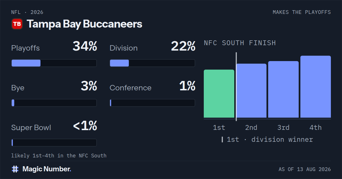Click the 34% Playoffs percentage value
Screen dimensions: 342x179
[x=85, y=46]
